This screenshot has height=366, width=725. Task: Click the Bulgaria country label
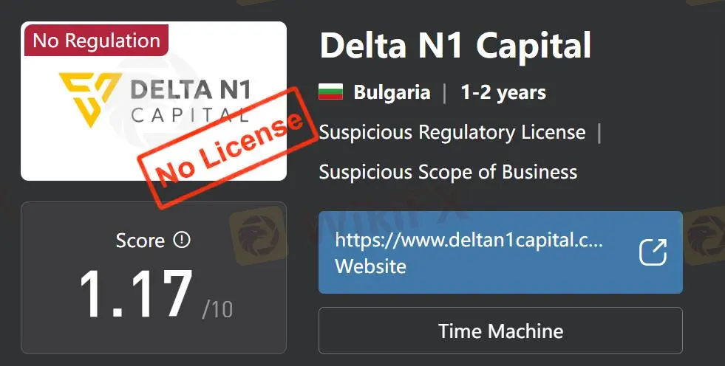coord(392,92)
